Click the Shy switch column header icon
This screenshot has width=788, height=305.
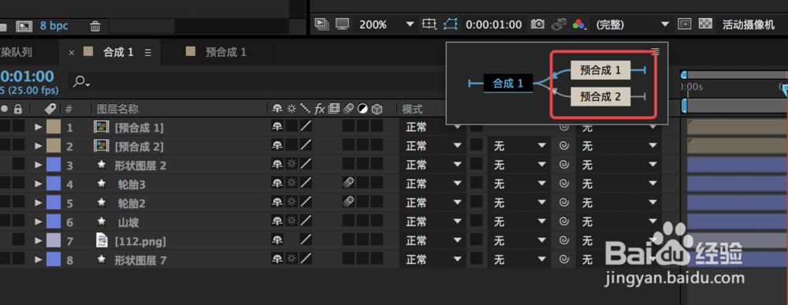(x=277, y=109)
